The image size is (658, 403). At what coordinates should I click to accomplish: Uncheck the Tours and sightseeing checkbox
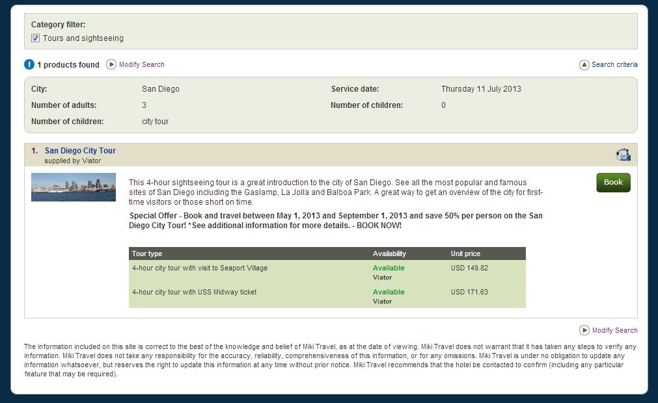[x=35, y=38]
